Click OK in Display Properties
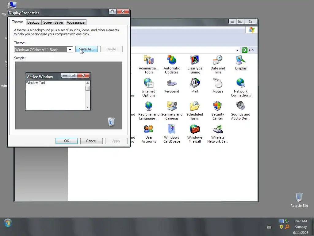314x236 pixels. (67, 141)
